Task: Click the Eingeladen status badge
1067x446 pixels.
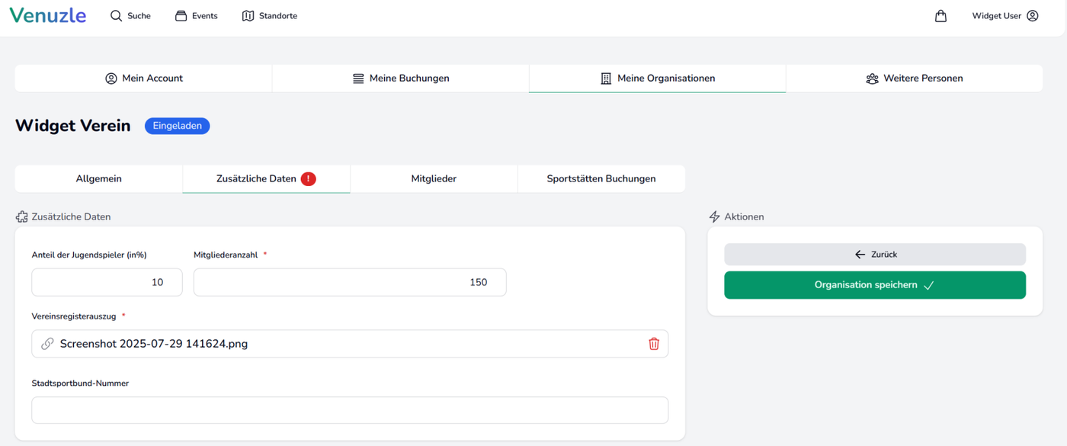Action: [178, 126]
